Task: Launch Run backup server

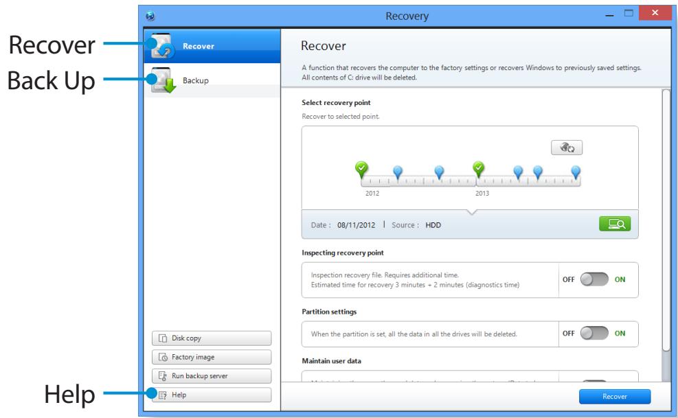Action: click(212, 376)
